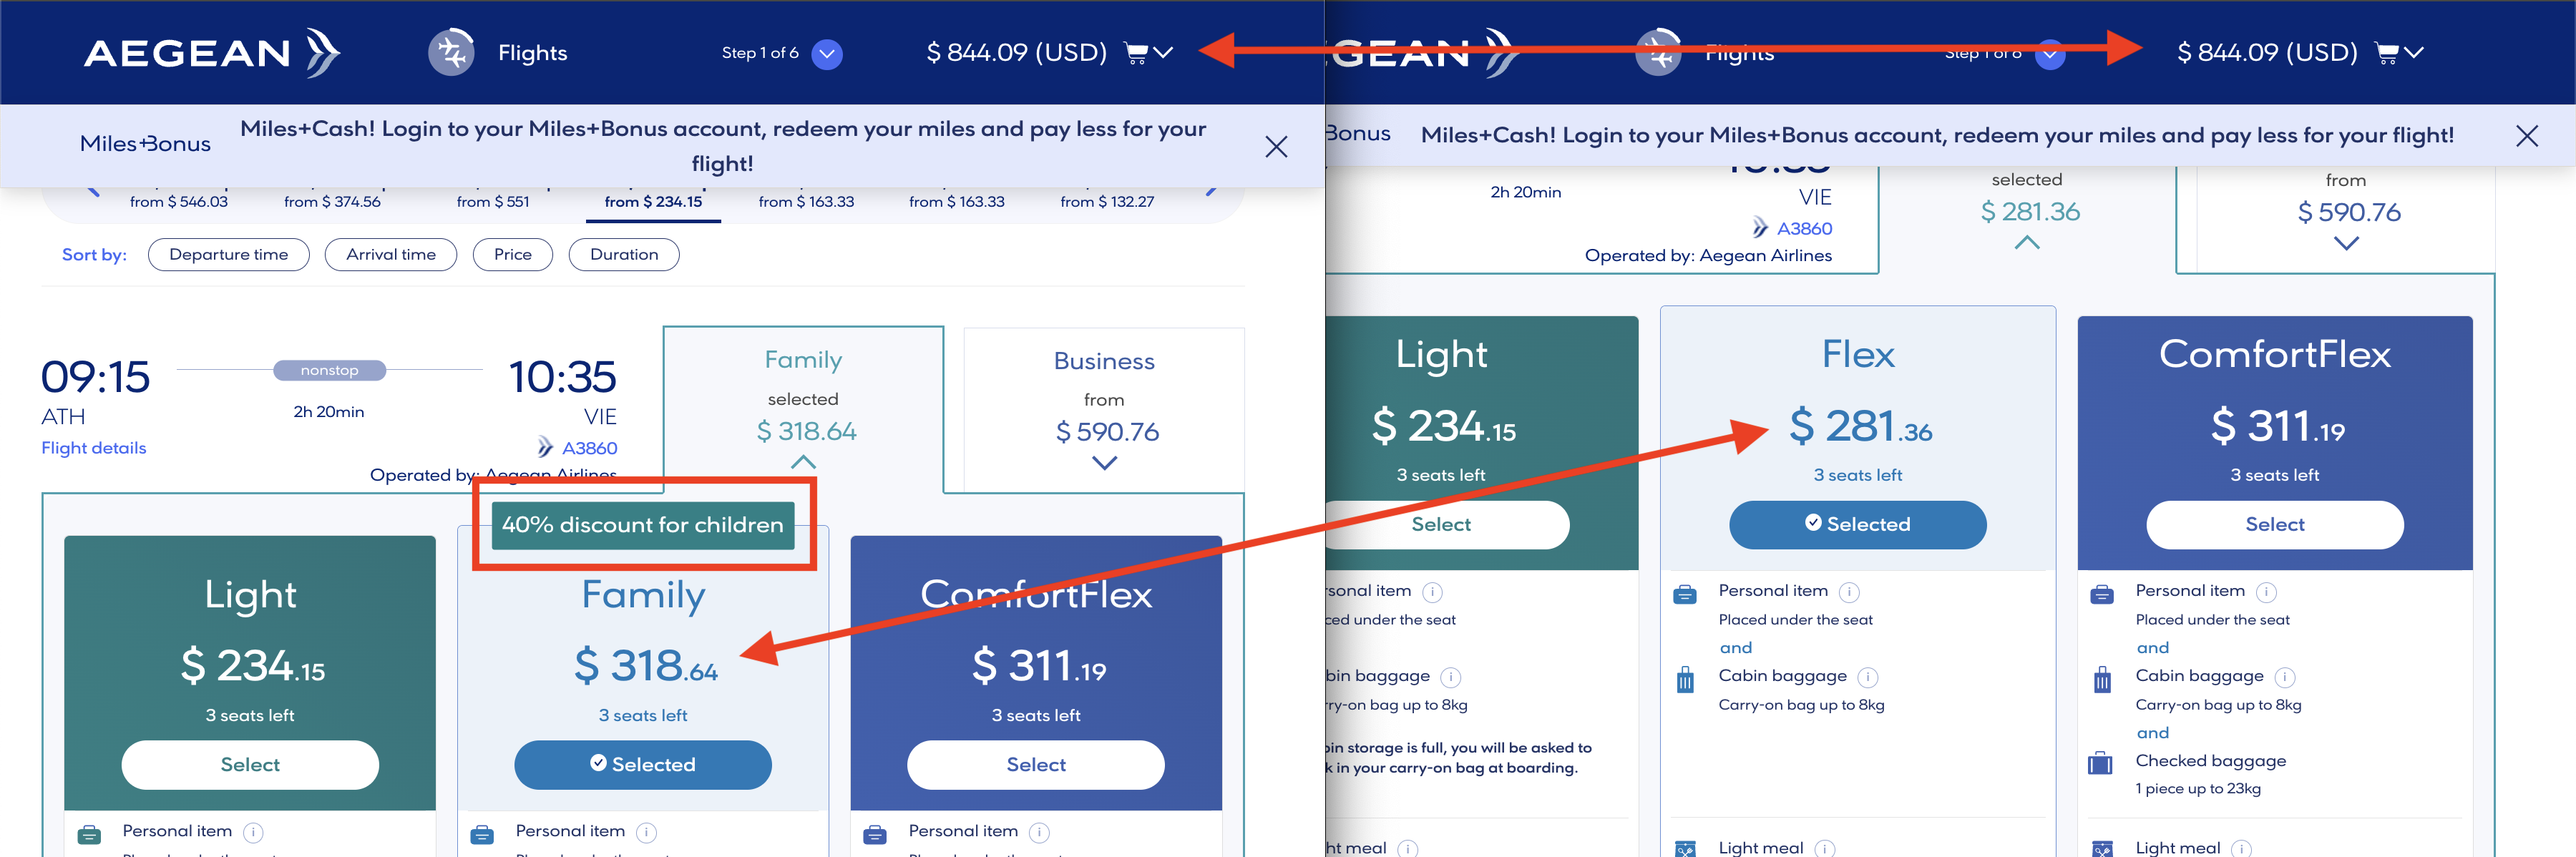Sort flights by Duration
Screen dimensions: 2576x857
(x=624, y=254)
